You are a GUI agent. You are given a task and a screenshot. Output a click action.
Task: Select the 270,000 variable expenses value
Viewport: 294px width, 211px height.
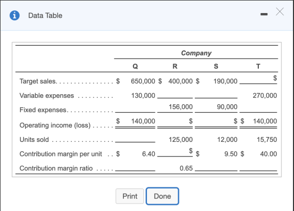tap(265, 96)
